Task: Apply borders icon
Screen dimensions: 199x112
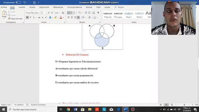Action: pyautogui.click(x=95, y=17)
